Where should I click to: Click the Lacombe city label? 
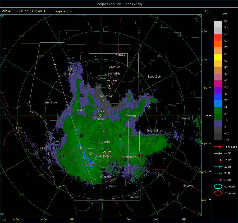(114, 67)
